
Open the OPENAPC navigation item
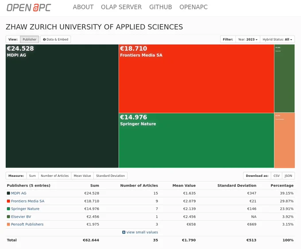tap(193, 7)
